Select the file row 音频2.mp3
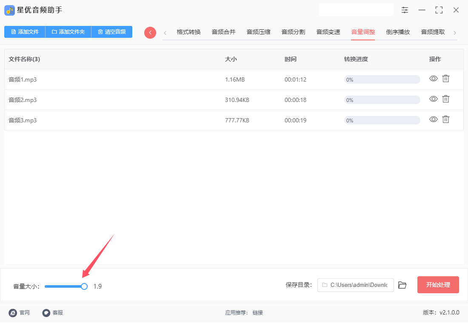Image resolution: width=468 pixels, height=323 pixels. click(x=234, y=100)
